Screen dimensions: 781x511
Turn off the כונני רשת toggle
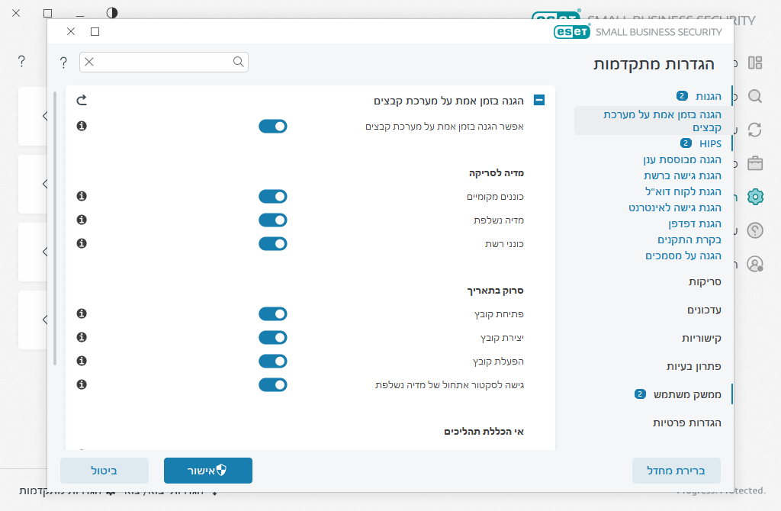[273, 244]
